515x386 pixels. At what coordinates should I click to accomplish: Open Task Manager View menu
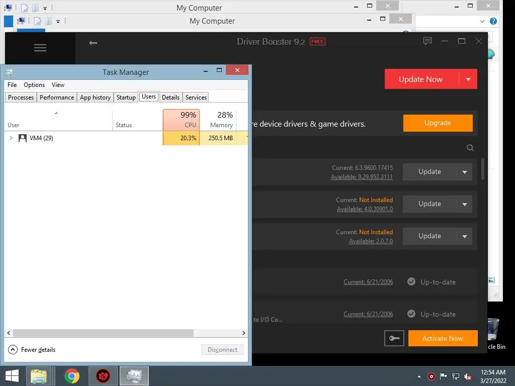click(x=58, y=84)
